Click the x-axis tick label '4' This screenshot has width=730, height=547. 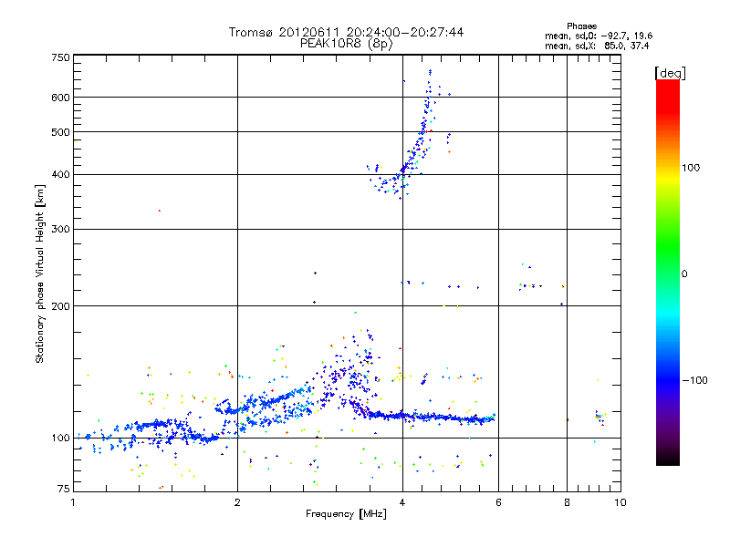[402, 502]
